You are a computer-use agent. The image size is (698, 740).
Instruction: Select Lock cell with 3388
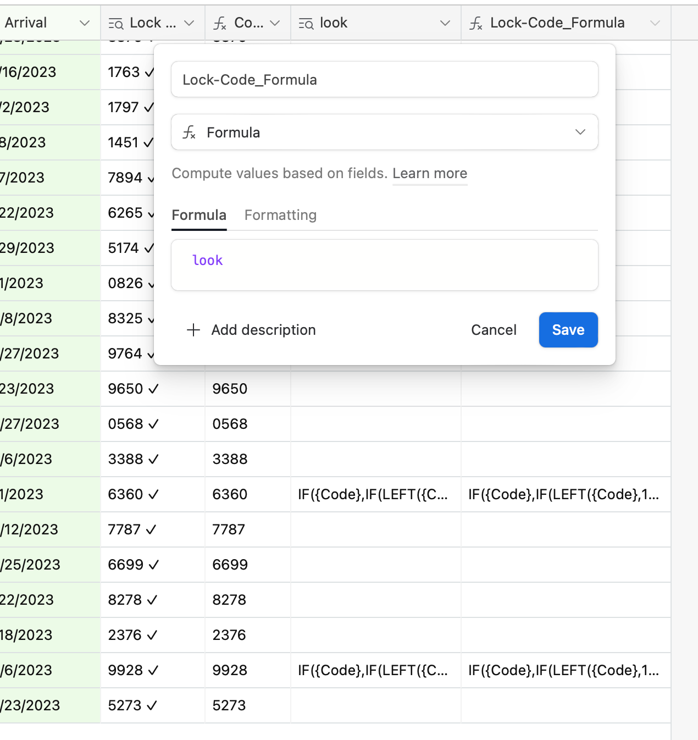tap(153, 459)
